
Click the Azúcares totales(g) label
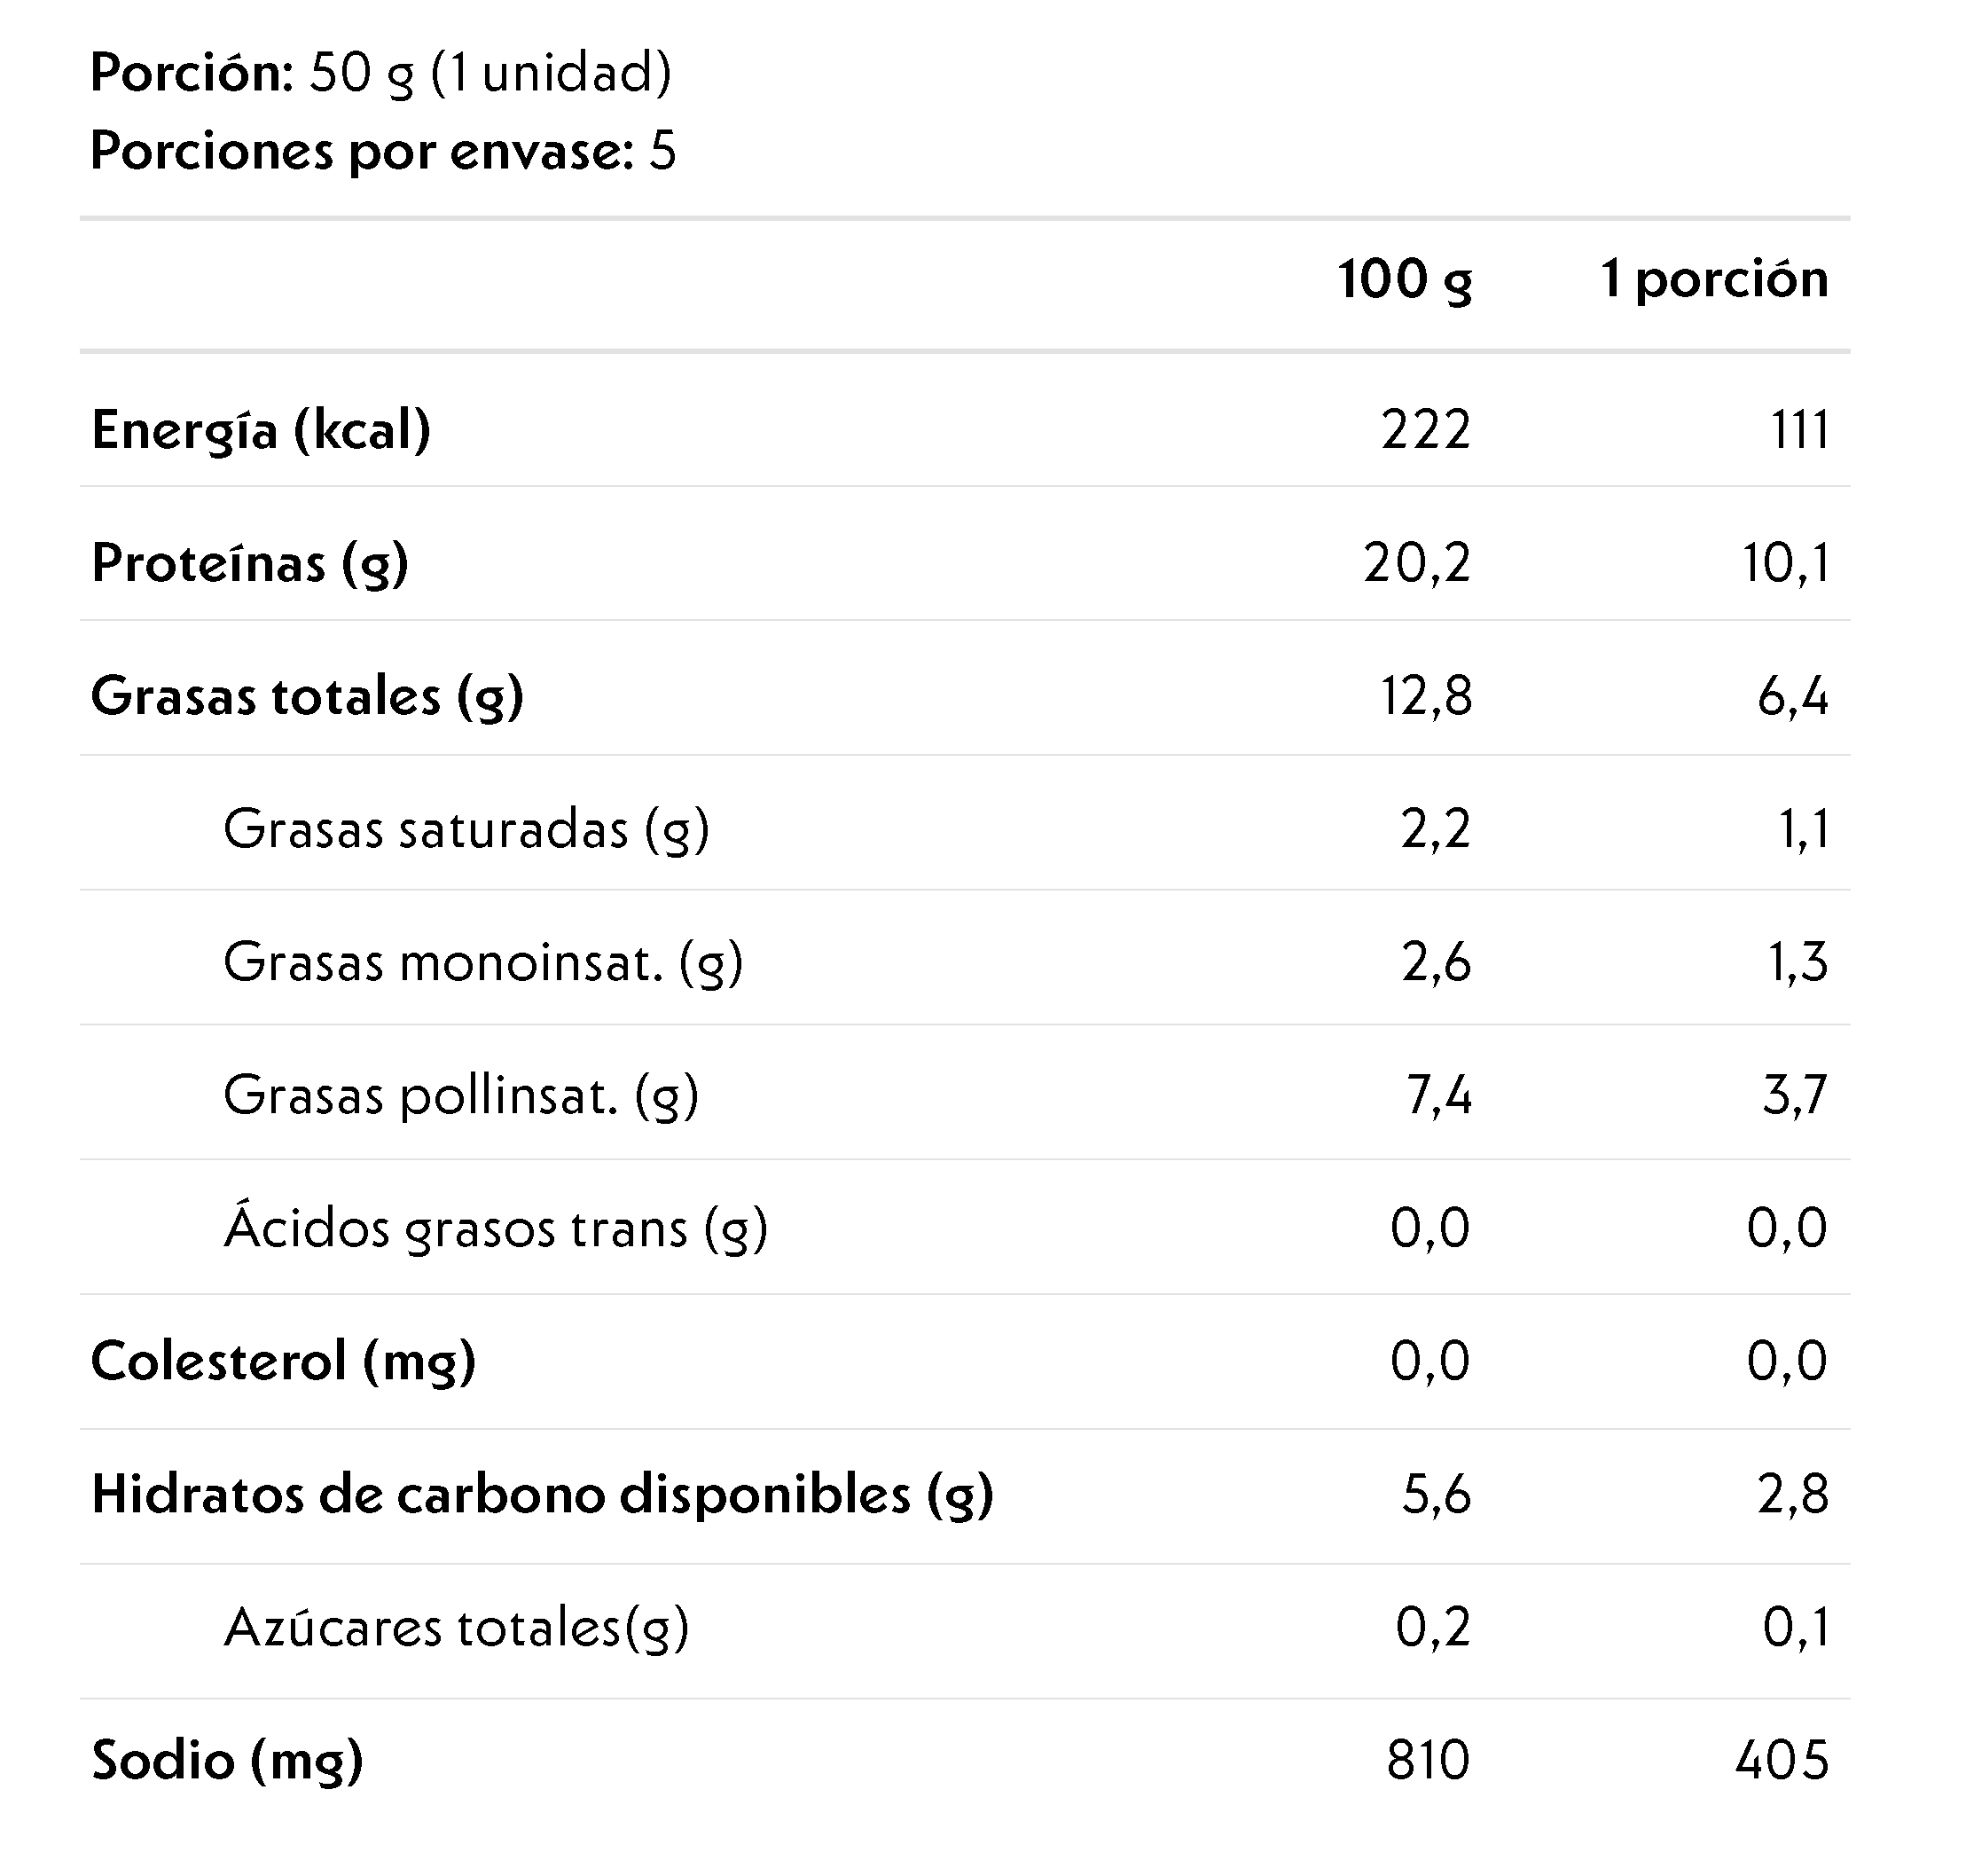click(x=457, y=1627)
